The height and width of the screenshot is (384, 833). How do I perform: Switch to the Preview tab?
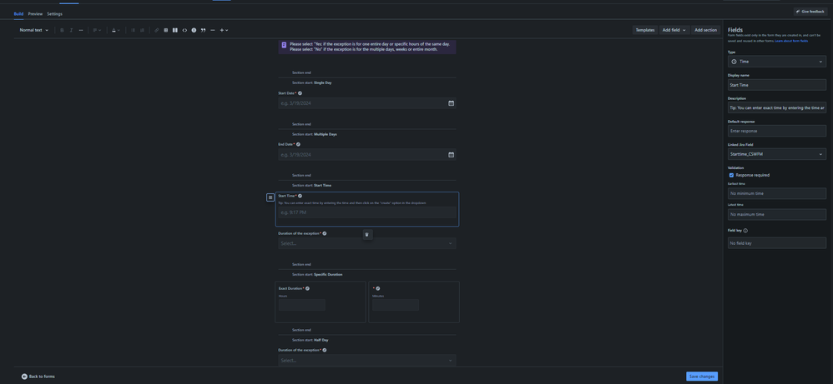click(35, 14)
